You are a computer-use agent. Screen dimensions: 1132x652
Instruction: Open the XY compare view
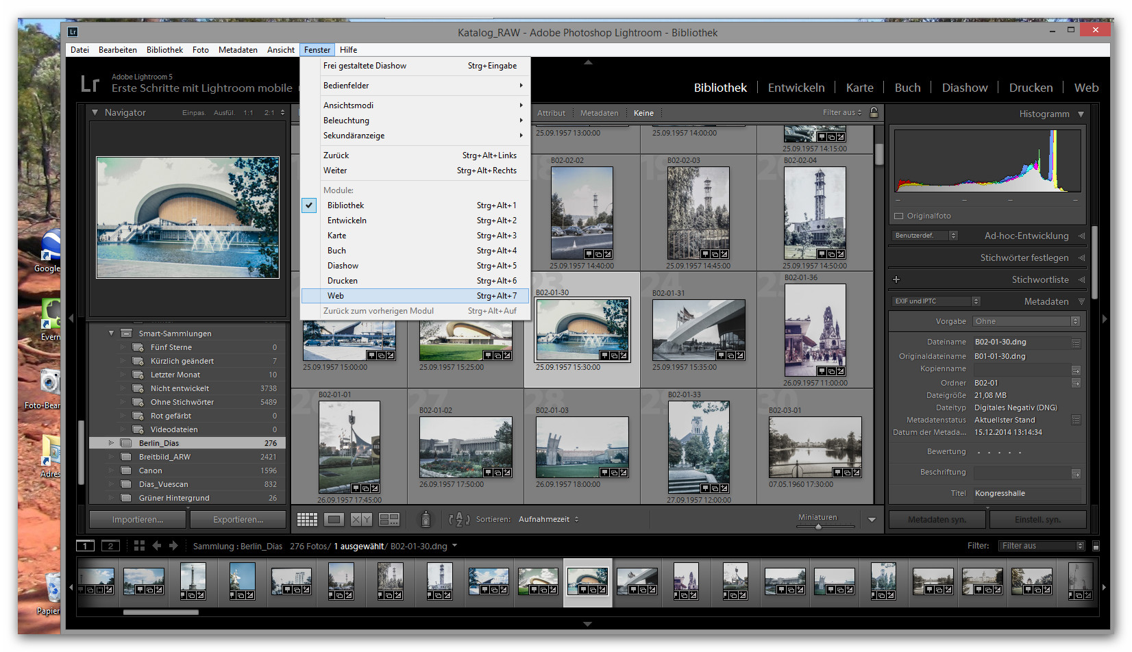click(x=361, y=520)
